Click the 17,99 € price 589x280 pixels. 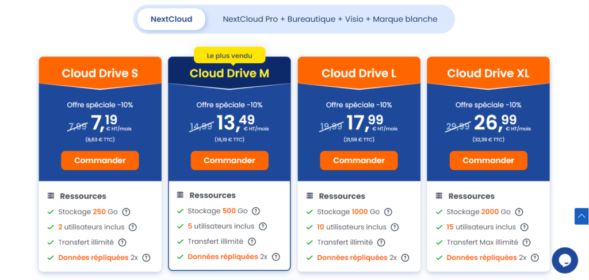[x=372, y=123]
